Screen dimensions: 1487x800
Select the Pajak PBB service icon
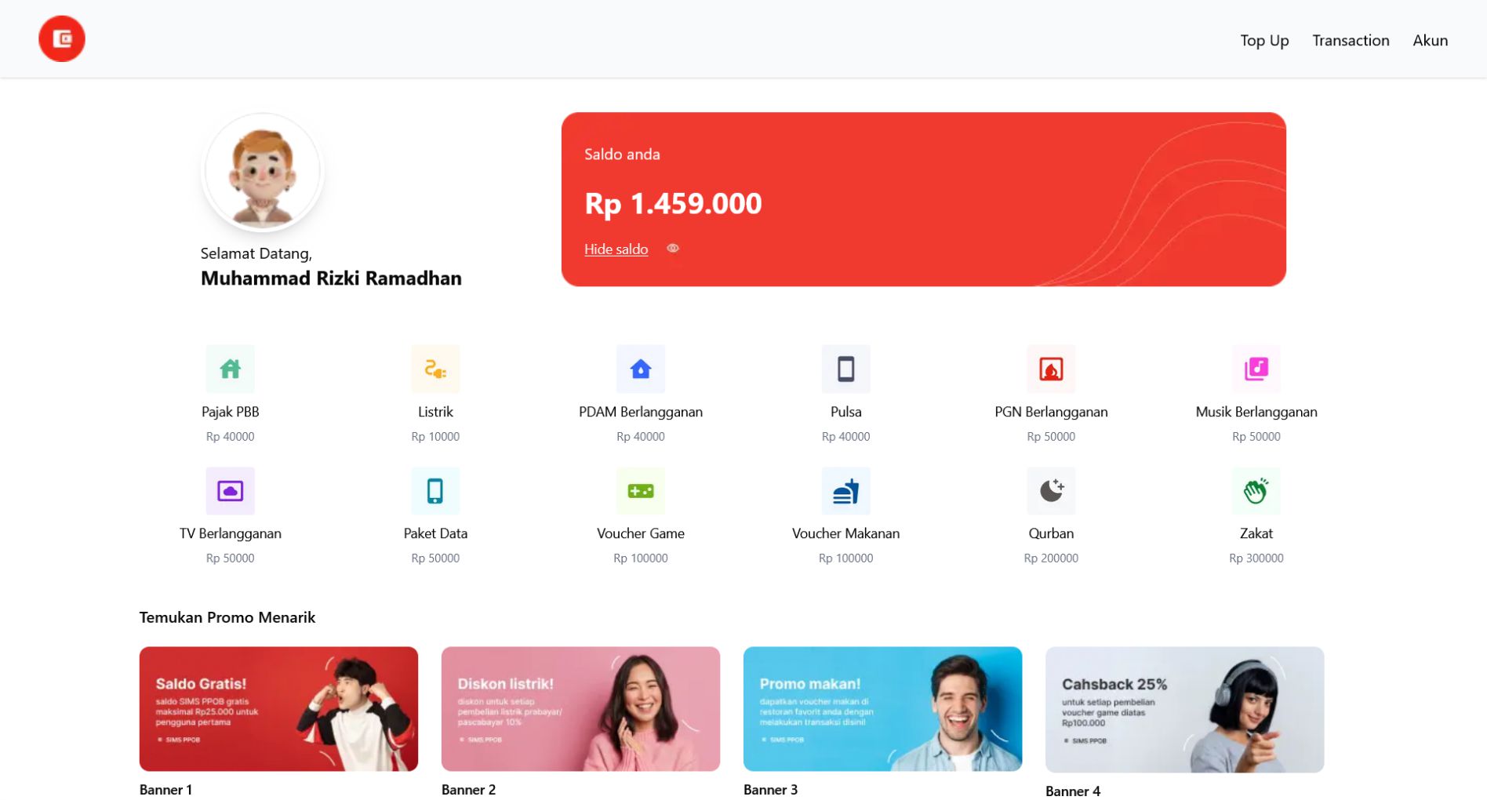tap(229, 369)
